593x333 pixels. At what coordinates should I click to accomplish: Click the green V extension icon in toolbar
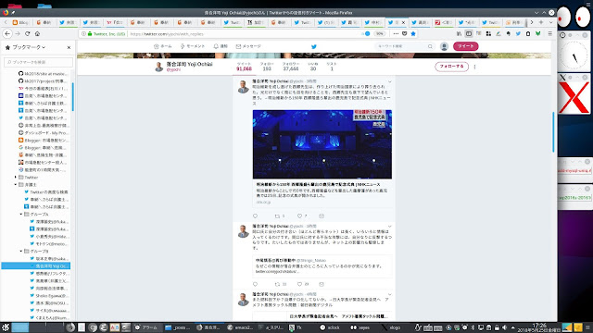[x=537, y=33]
